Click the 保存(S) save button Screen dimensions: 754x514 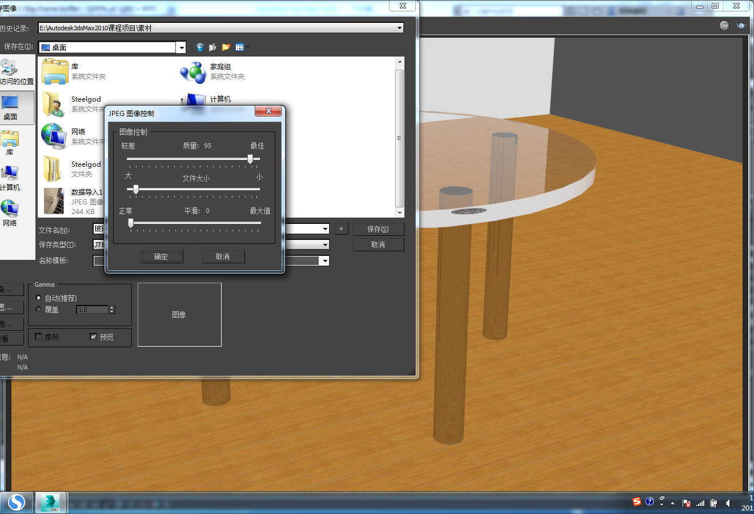pos(378,229)
